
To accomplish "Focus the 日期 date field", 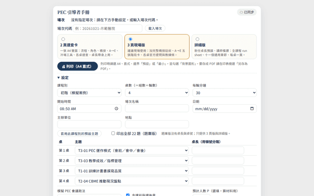I will pyautogui.click(x=225, y=109).
